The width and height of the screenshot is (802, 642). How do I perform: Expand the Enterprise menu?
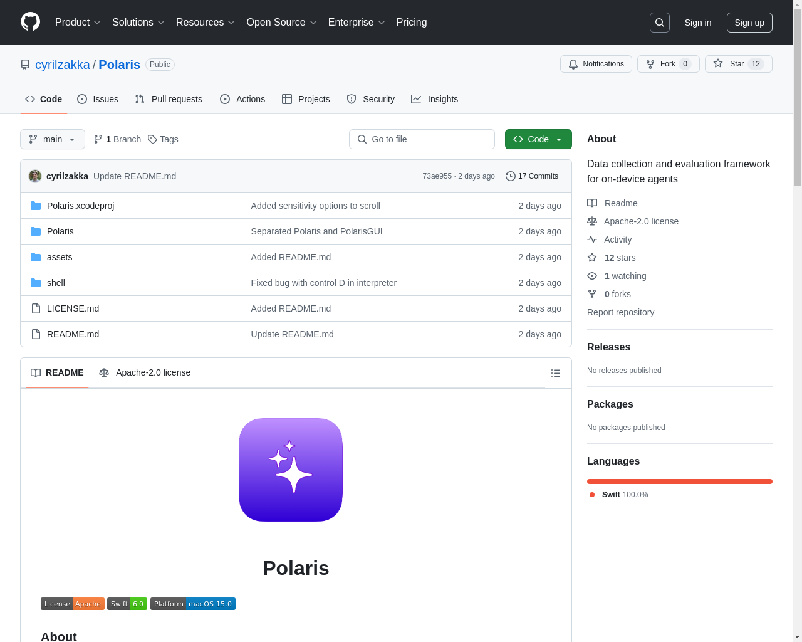click(x=357, y=23)
